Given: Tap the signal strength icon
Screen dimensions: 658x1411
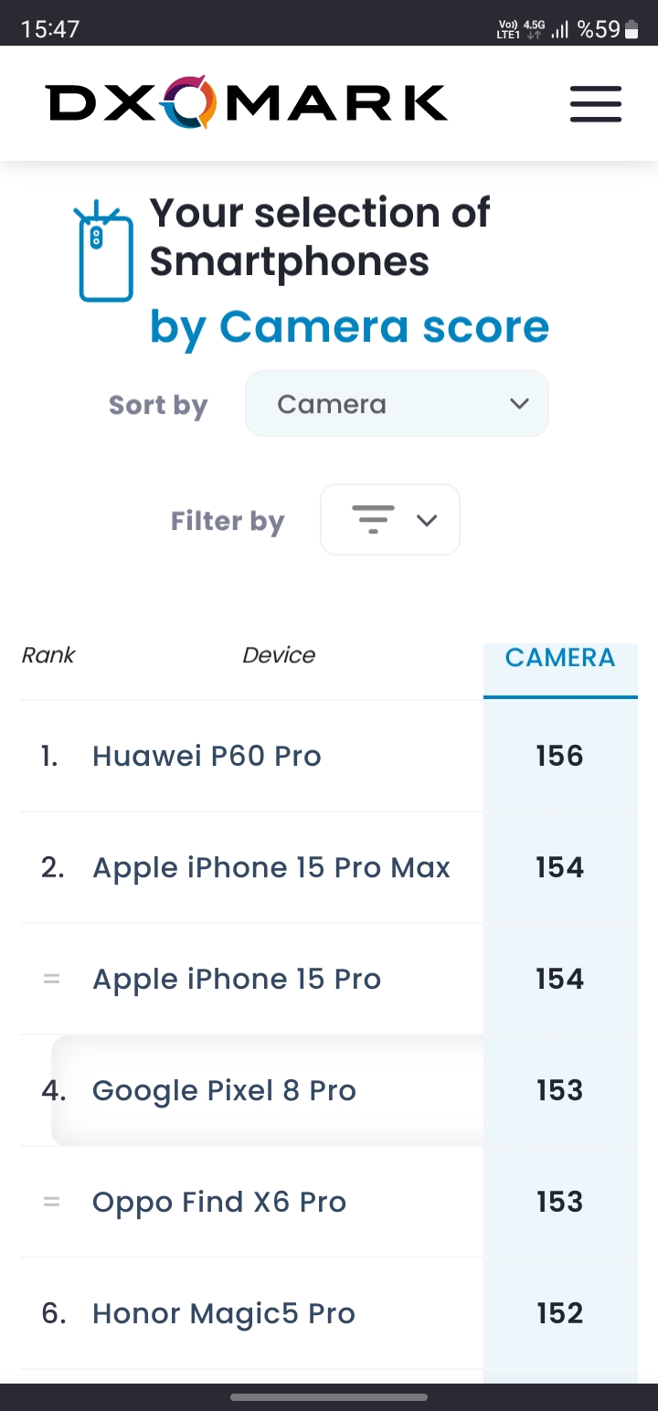Looking at the screenshot, I should click(x=560, y=30).
